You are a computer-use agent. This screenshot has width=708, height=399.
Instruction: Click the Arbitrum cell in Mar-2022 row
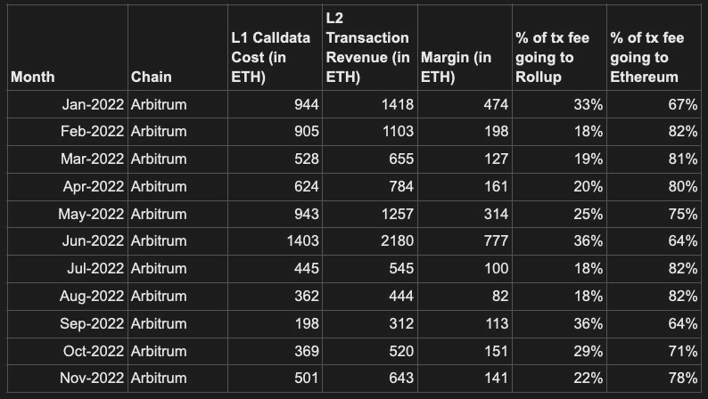click(159, 159)
